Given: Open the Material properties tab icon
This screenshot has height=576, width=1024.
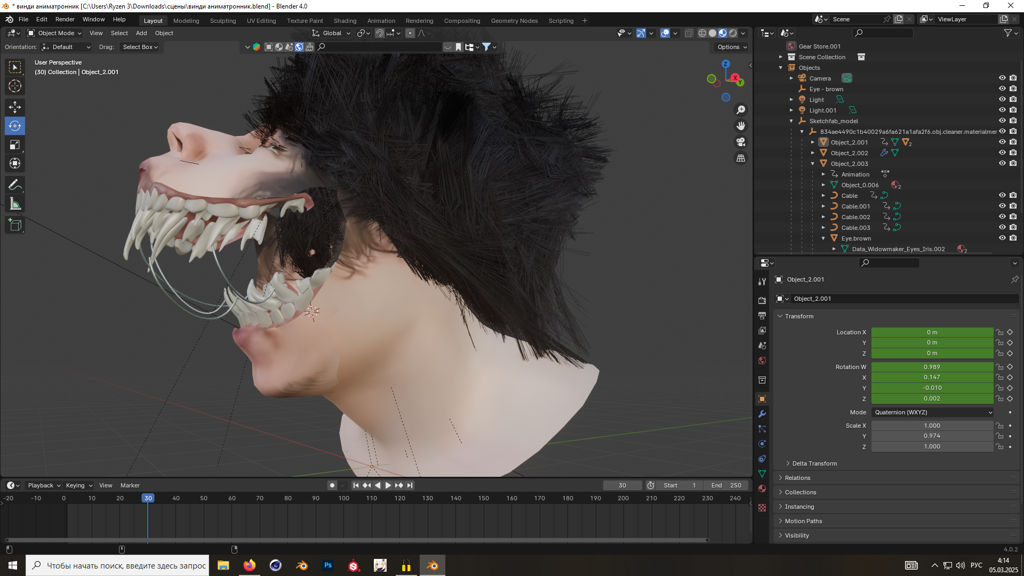Looking at the screenshot, I should tap(762, 489).
